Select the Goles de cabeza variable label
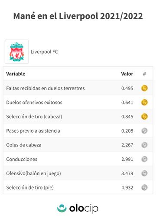Screen dimensions: 156x220 24,145
